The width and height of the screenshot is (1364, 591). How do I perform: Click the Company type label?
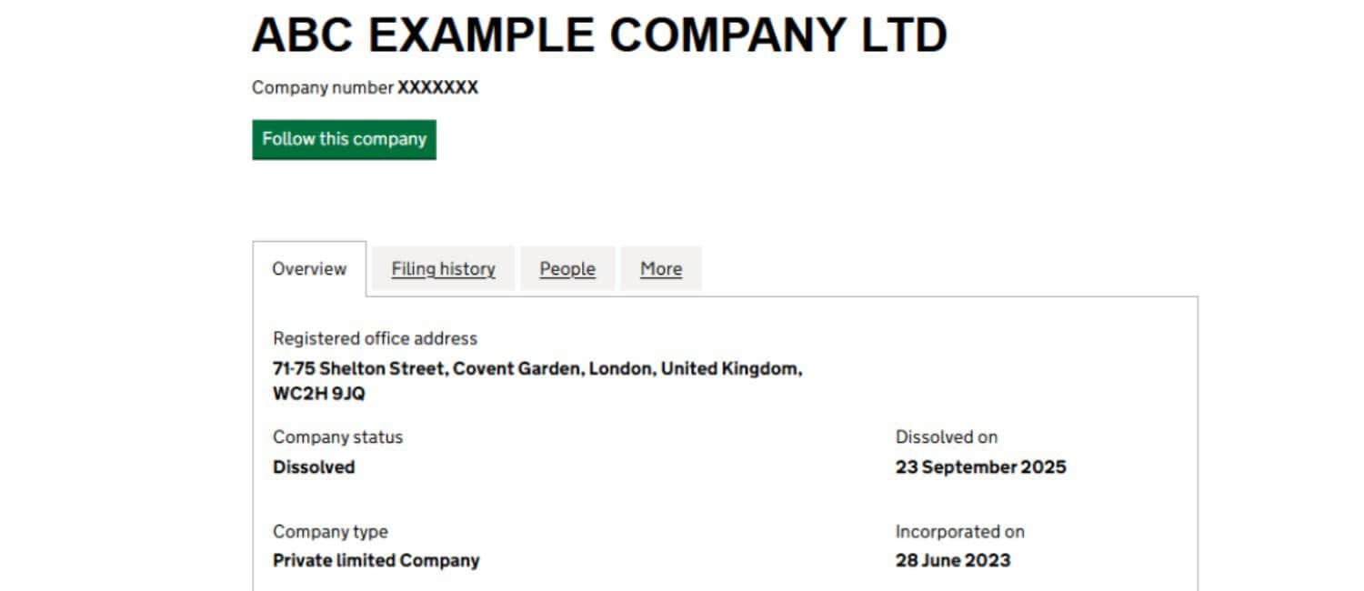tap(330, 531)
